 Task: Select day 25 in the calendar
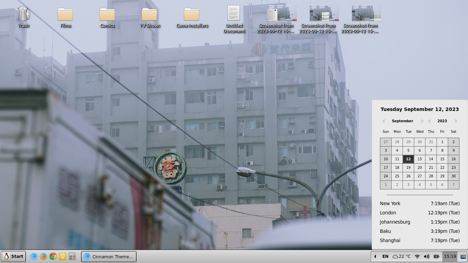(x=397, y=176)
